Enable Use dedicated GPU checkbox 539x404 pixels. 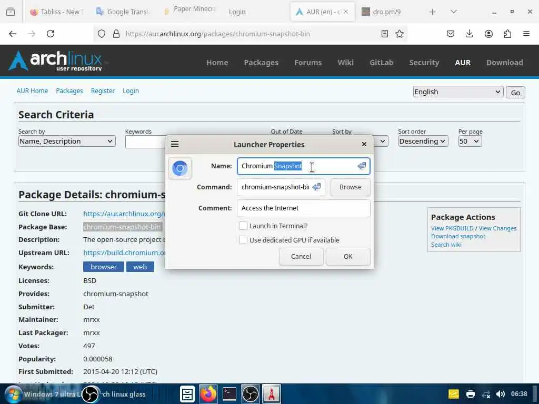pos(243,240)
